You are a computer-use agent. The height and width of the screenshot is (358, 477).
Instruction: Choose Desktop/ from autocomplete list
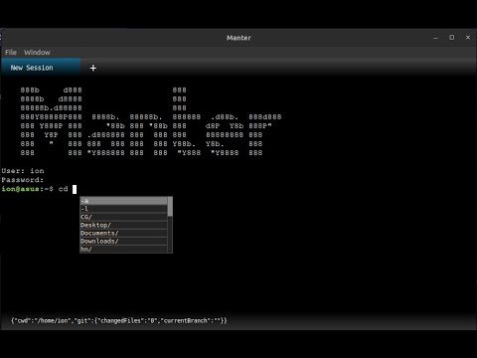coord(123,225)
